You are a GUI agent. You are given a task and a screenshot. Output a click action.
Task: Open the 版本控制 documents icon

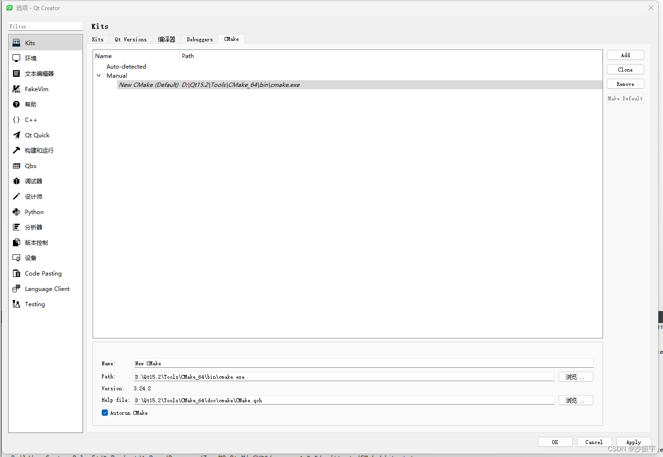(x=16, y=242)
